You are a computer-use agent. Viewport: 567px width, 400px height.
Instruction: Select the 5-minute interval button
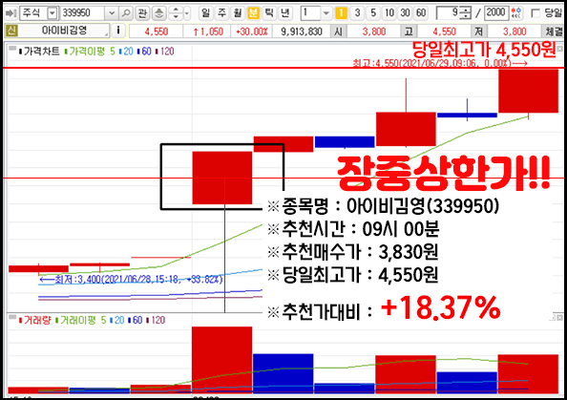(373, 13)
